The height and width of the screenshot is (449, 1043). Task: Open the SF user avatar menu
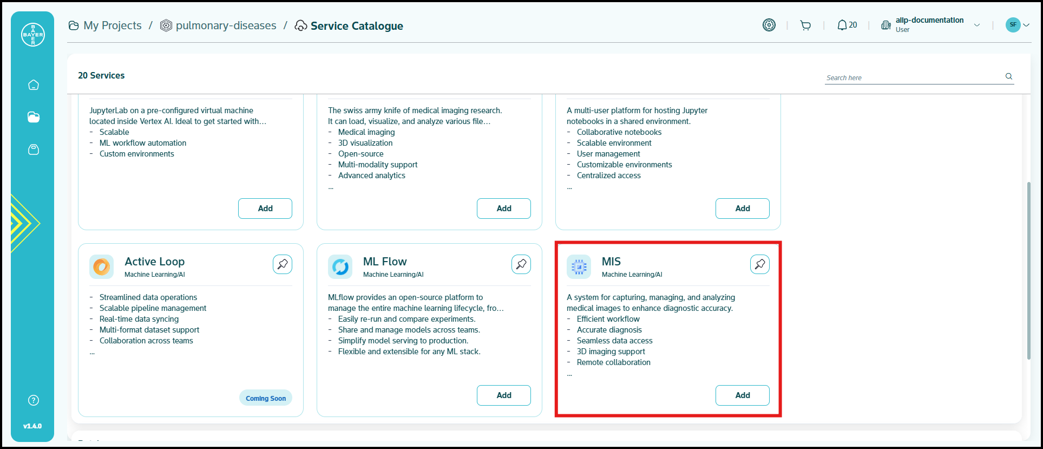1017,25
